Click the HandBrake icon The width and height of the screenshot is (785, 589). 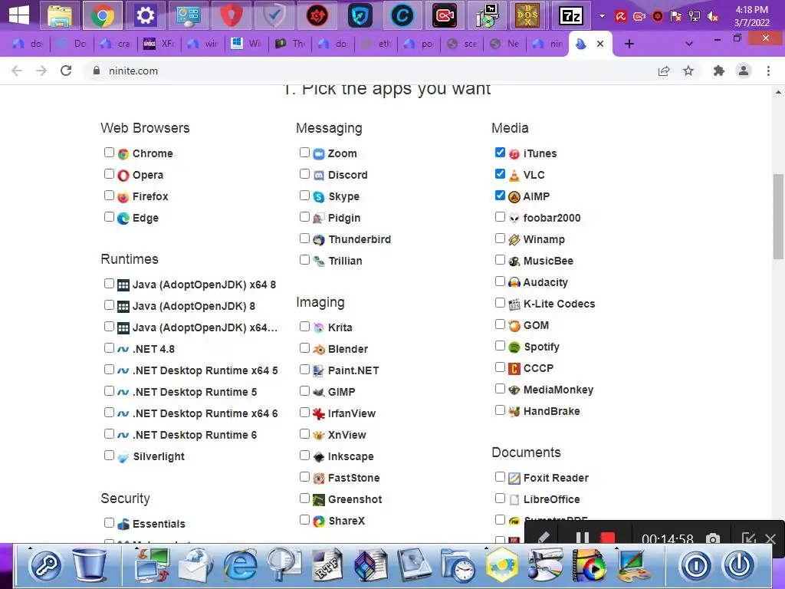coord(514,412)
